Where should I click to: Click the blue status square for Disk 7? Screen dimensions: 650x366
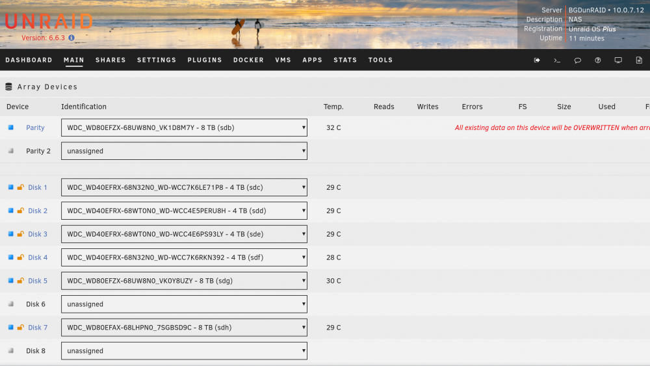pos(11,327)
